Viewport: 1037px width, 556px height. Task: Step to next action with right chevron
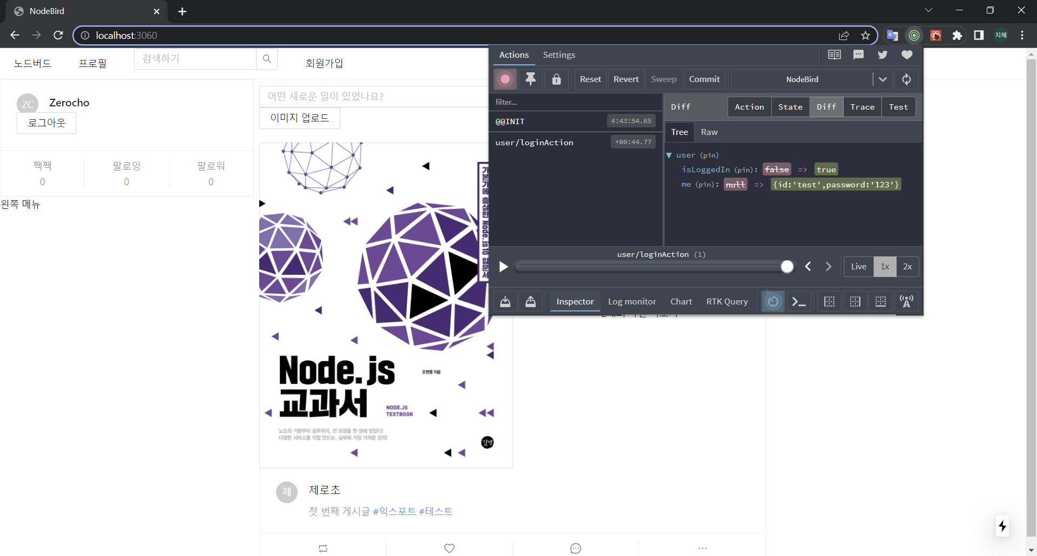829,267
